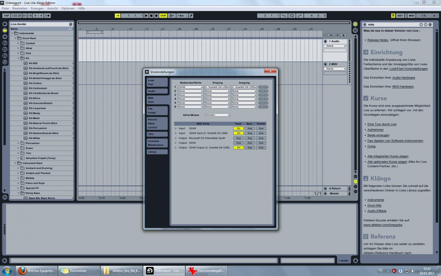Click the Arrangement view selector
This screenshot has height=276, width=441.
point(355,24)
